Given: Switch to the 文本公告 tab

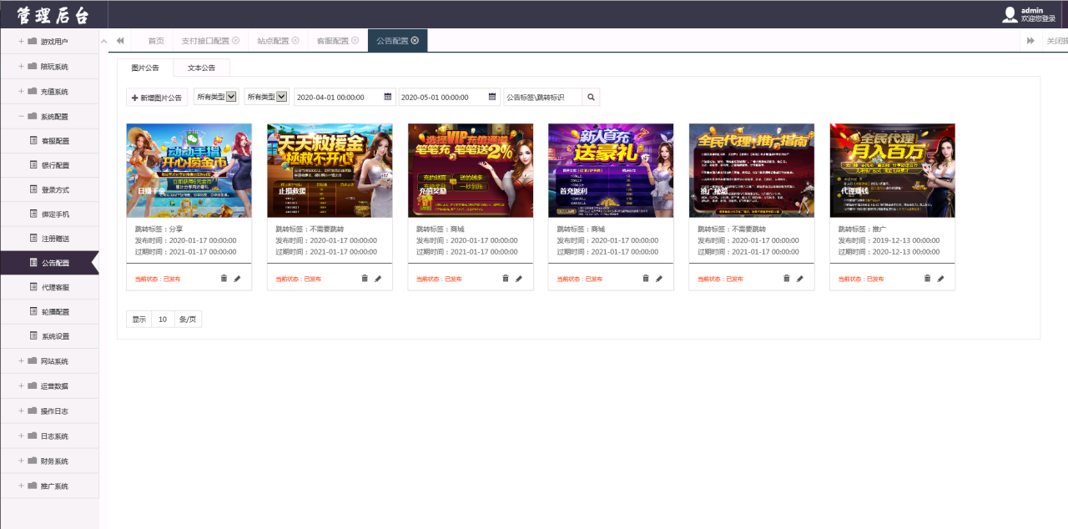Looking at the screenshot, I should coord(201,68).
